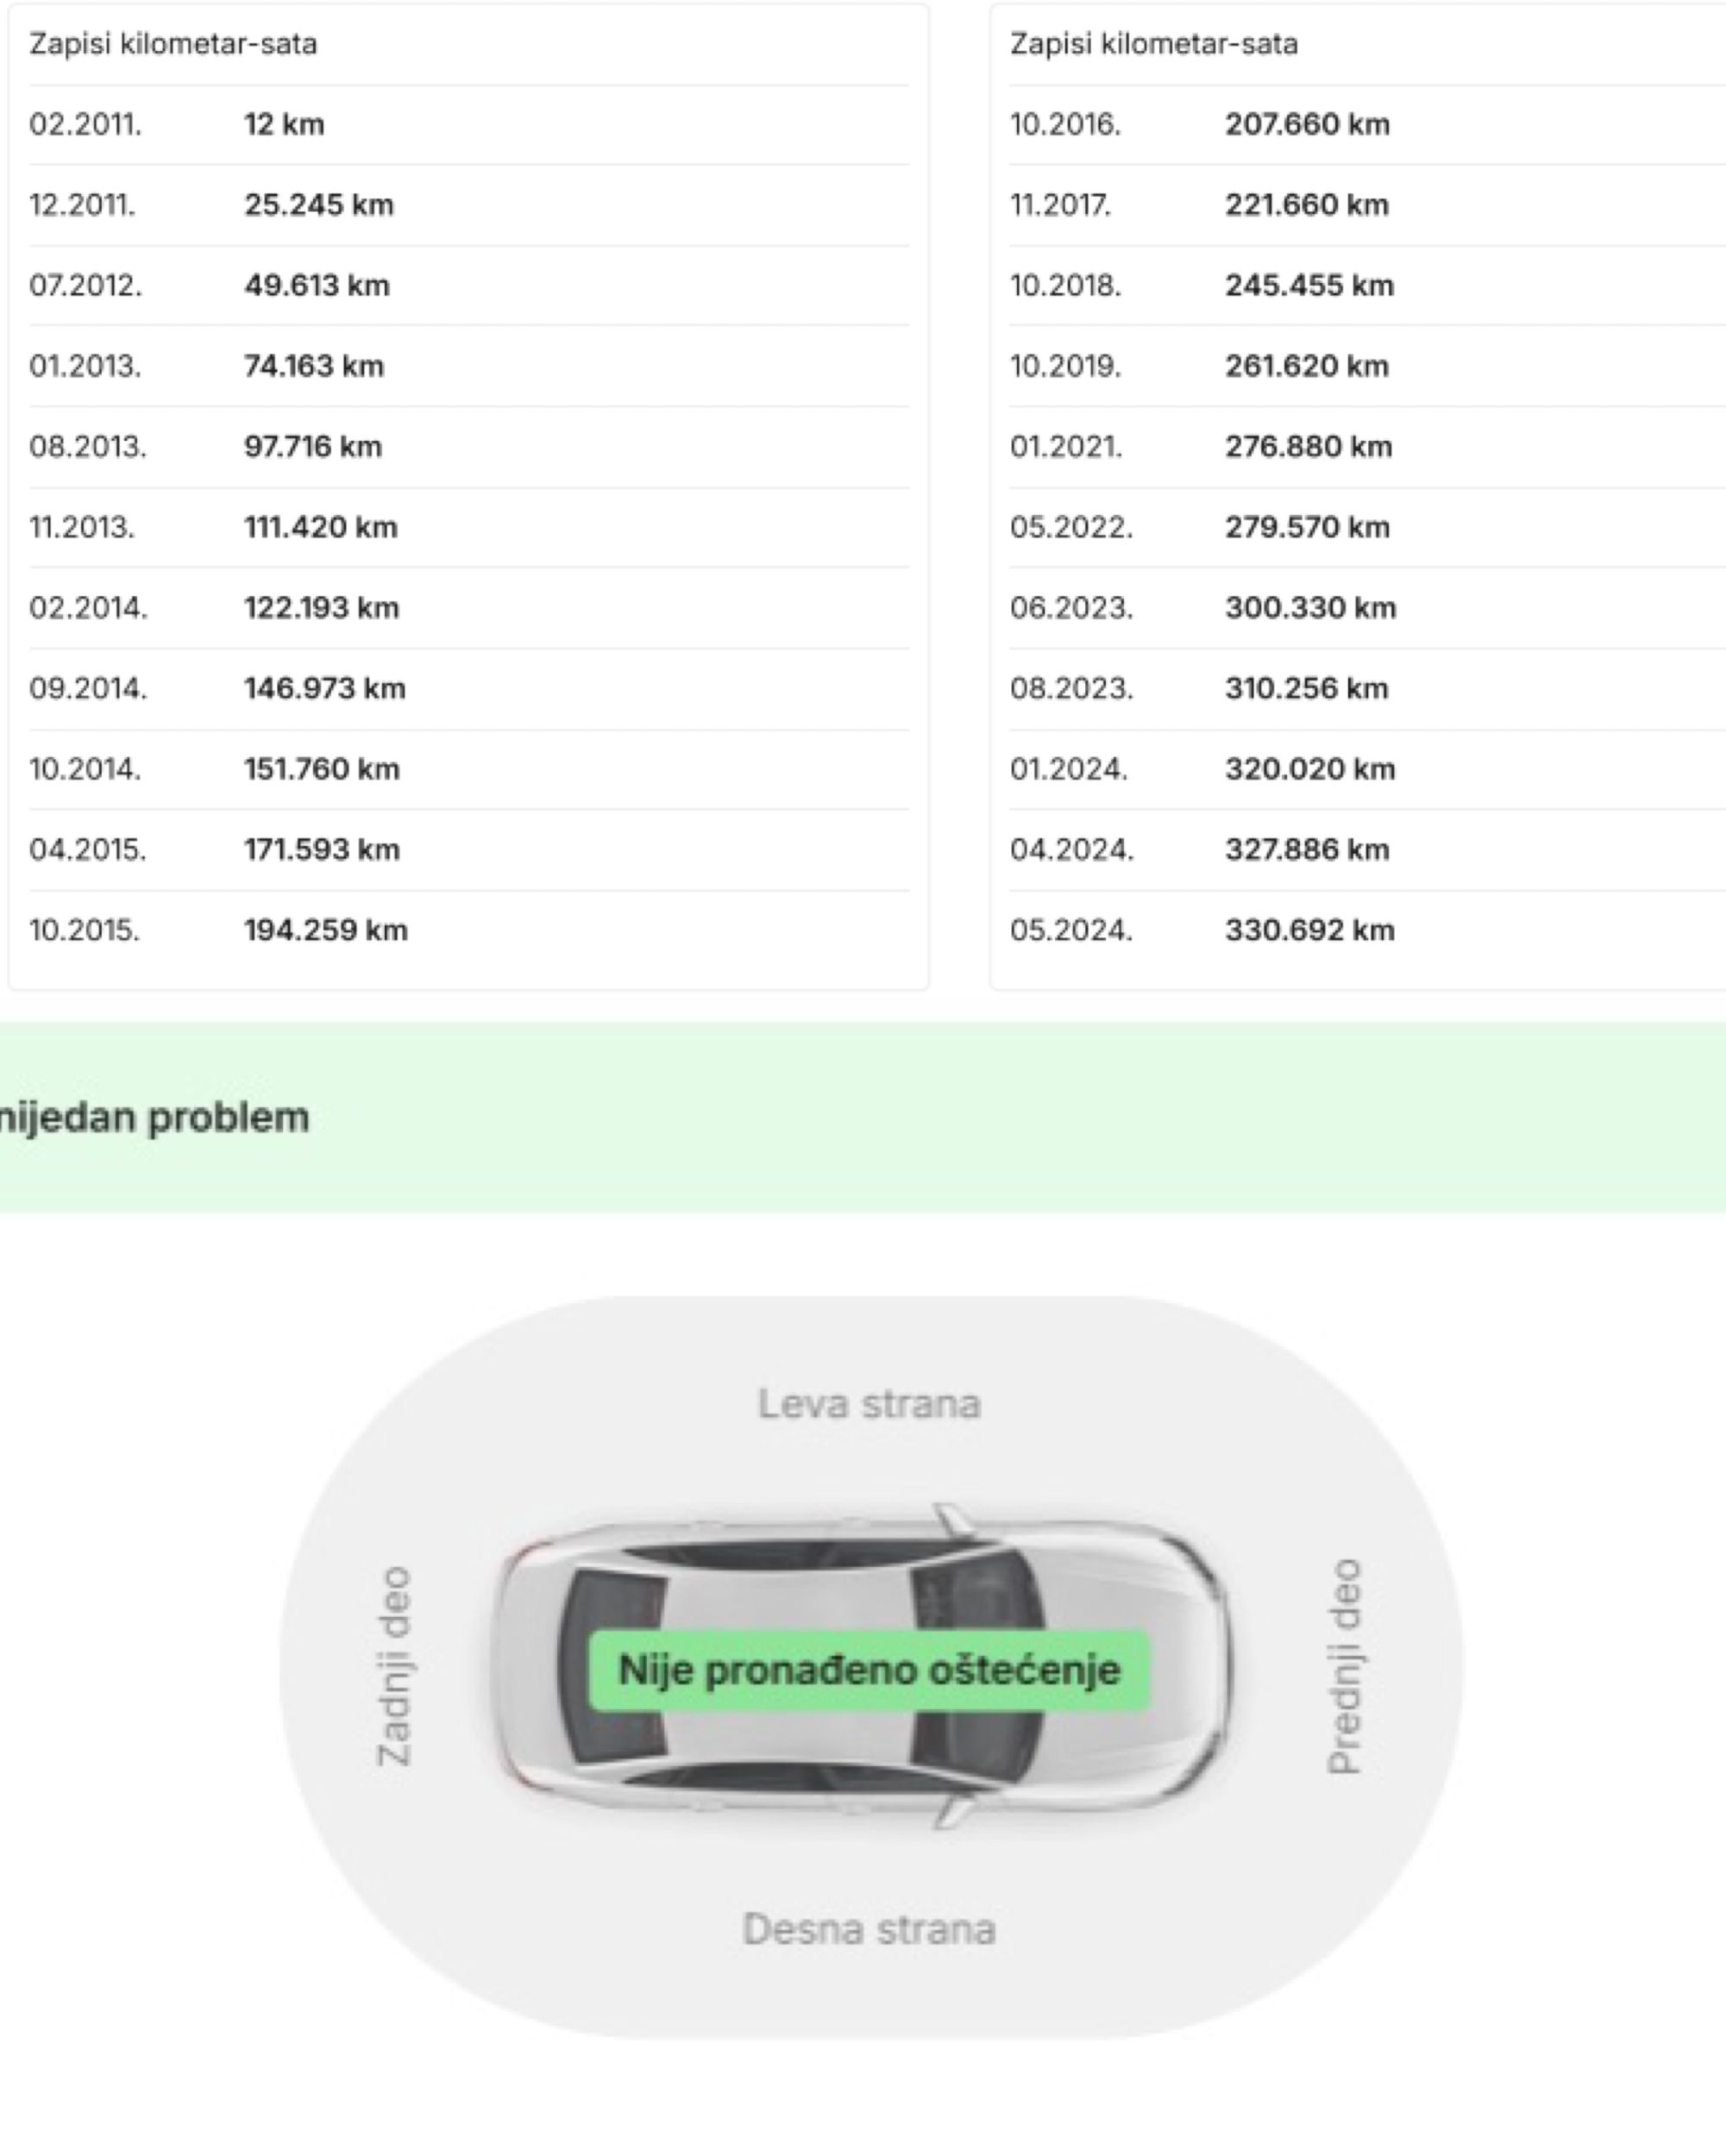Click the left 'Zapisi kilometar-sata' heading
Screen dimensions: 1726x2156
[x=173, y=44]
